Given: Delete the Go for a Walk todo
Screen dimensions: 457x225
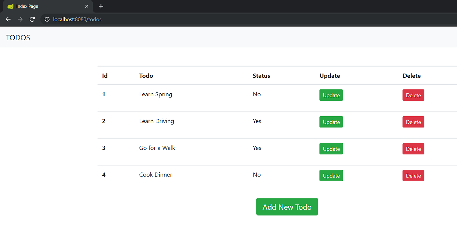Looking at the screenshot, I should point(413,149).
